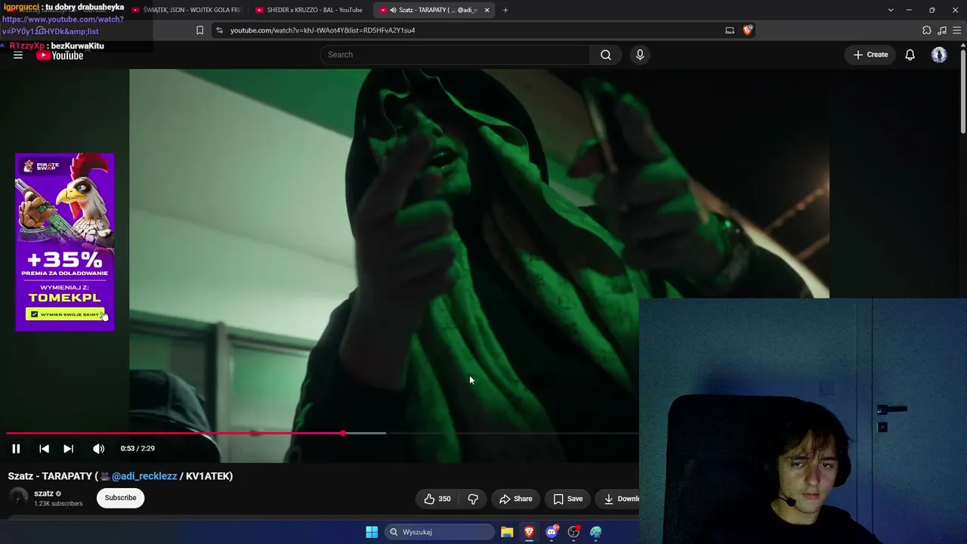Viewport: 967px width, 544px height.
Task: Click the progress bar scrubber knob
Action: pyautogui.click(x=343, y=433)
